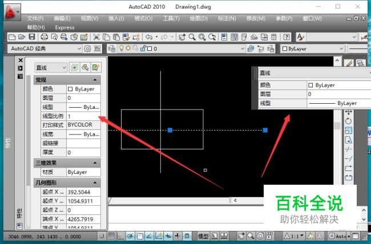
Task: Open the 视图(V) menu
Action: [90, 18]
